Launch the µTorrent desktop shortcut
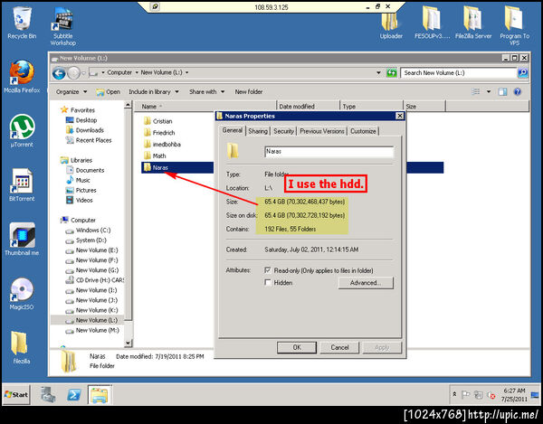 tap(22, 131)
